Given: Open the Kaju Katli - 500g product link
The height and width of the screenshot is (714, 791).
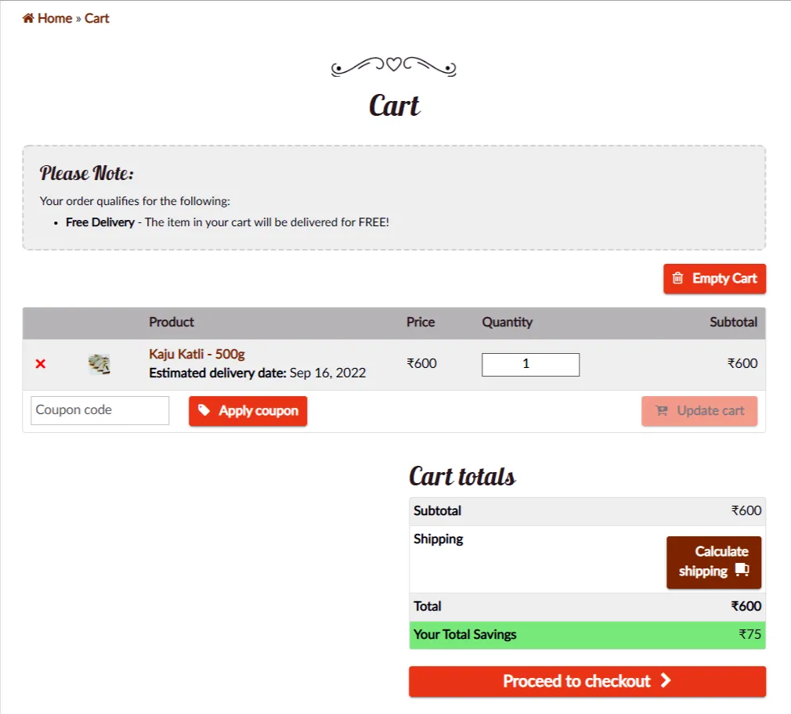Looking at the screenshot, I should point(197,354).
